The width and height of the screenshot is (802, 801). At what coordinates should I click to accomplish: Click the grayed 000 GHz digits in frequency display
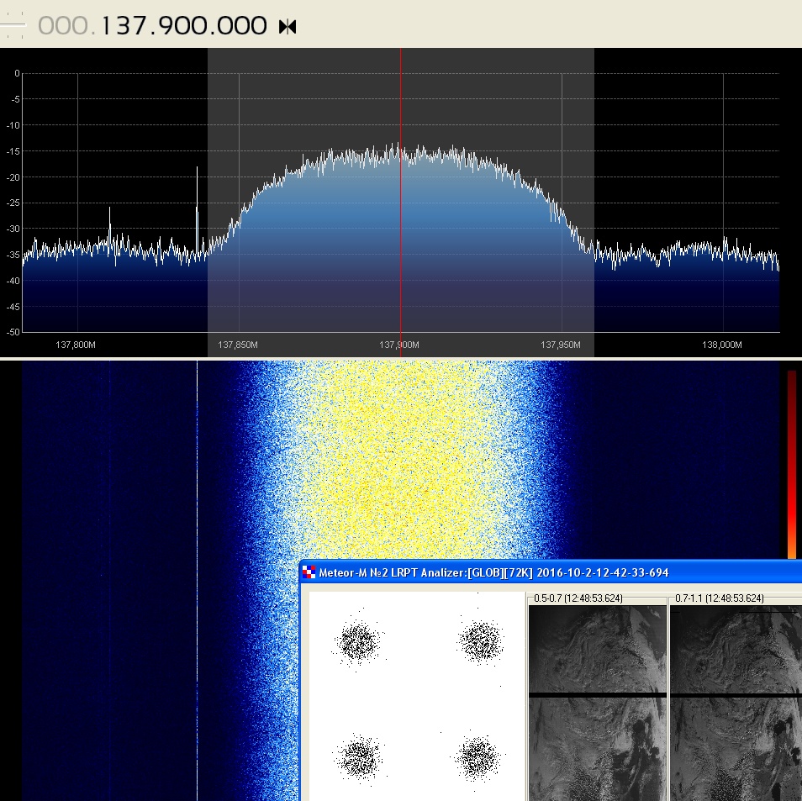tap(63, 25)
